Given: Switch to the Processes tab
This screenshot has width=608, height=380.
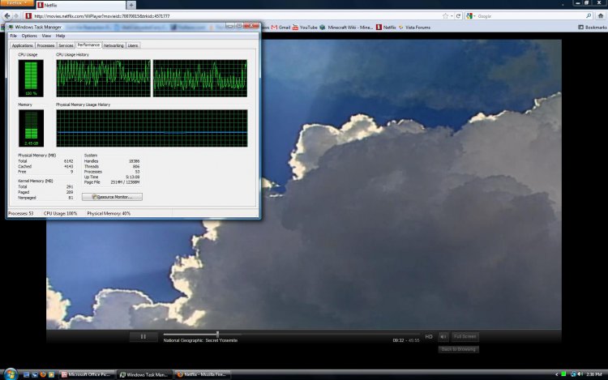Looking at the screenshot, I should coord(45,45).
